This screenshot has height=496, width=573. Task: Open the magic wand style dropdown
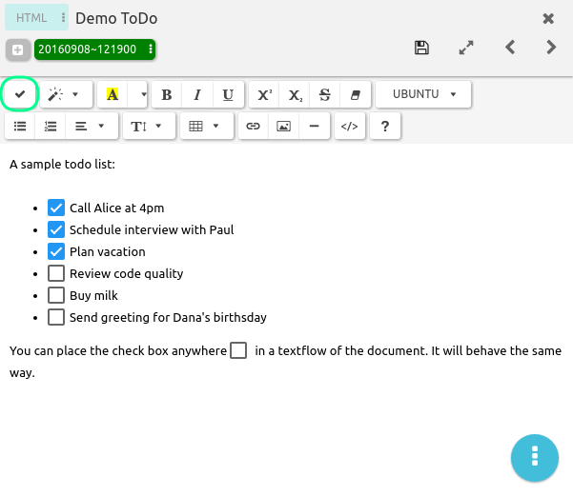[64, 94]
